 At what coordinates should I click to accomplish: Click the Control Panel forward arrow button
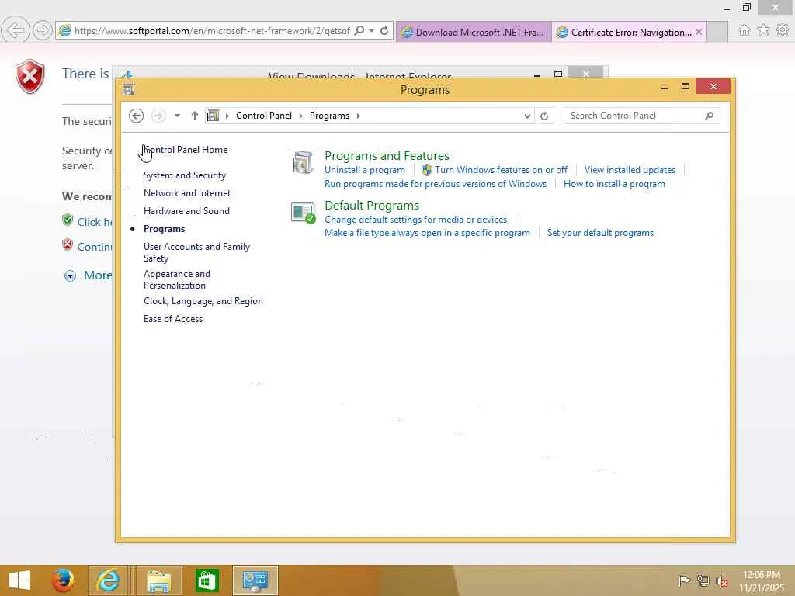158,116
